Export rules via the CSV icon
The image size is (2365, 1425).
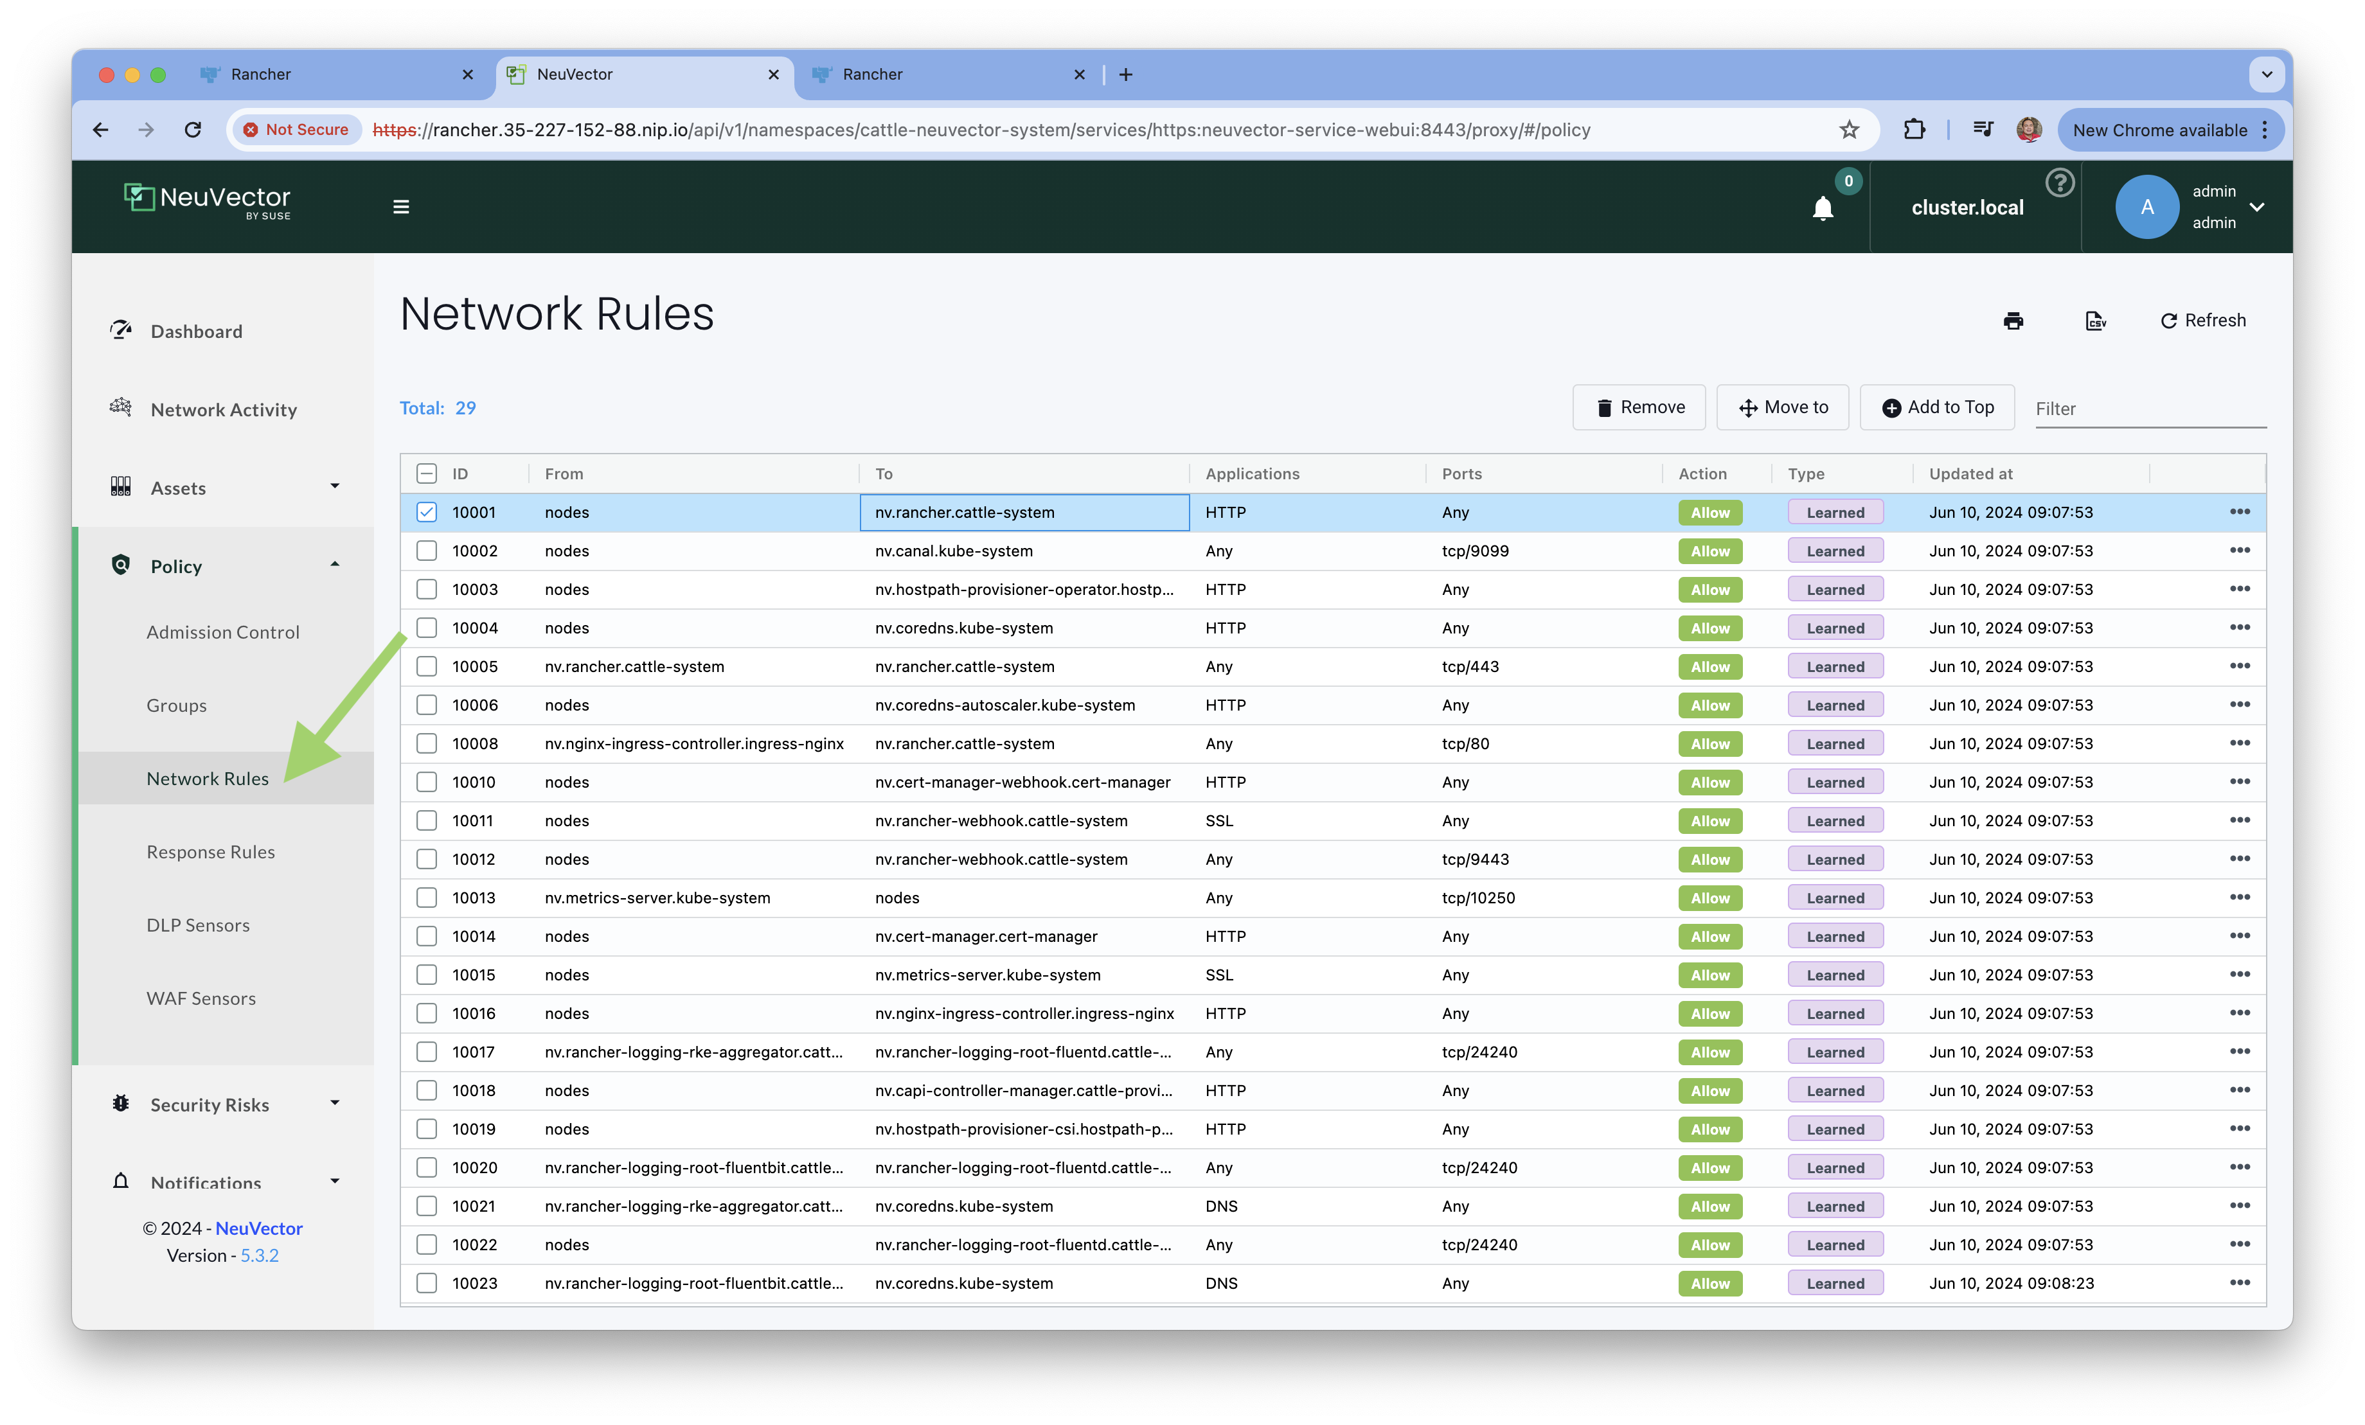click(x=2095, y=321)
